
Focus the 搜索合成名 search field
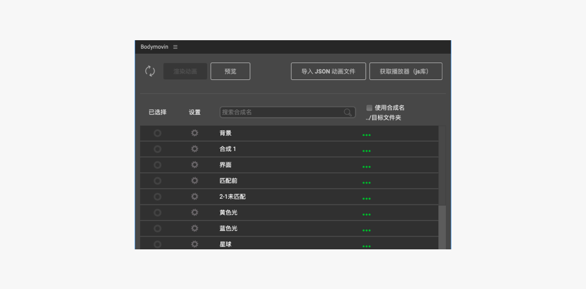288,112
